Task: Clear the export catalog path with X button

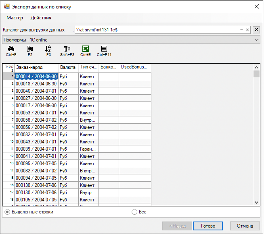Action: 256,30
